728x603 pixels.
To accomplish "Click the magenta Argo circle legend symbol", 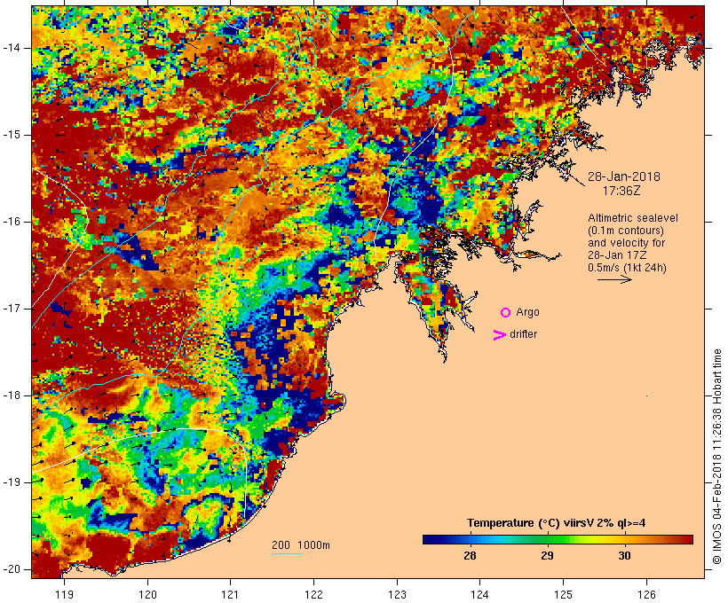I will pos(506,313).
